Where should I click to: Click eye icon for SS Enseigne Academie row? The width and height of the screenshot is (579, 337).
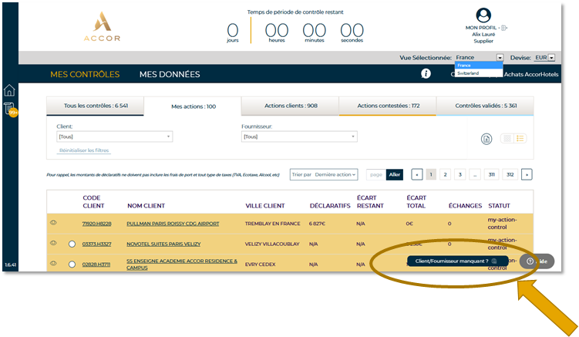53,264
